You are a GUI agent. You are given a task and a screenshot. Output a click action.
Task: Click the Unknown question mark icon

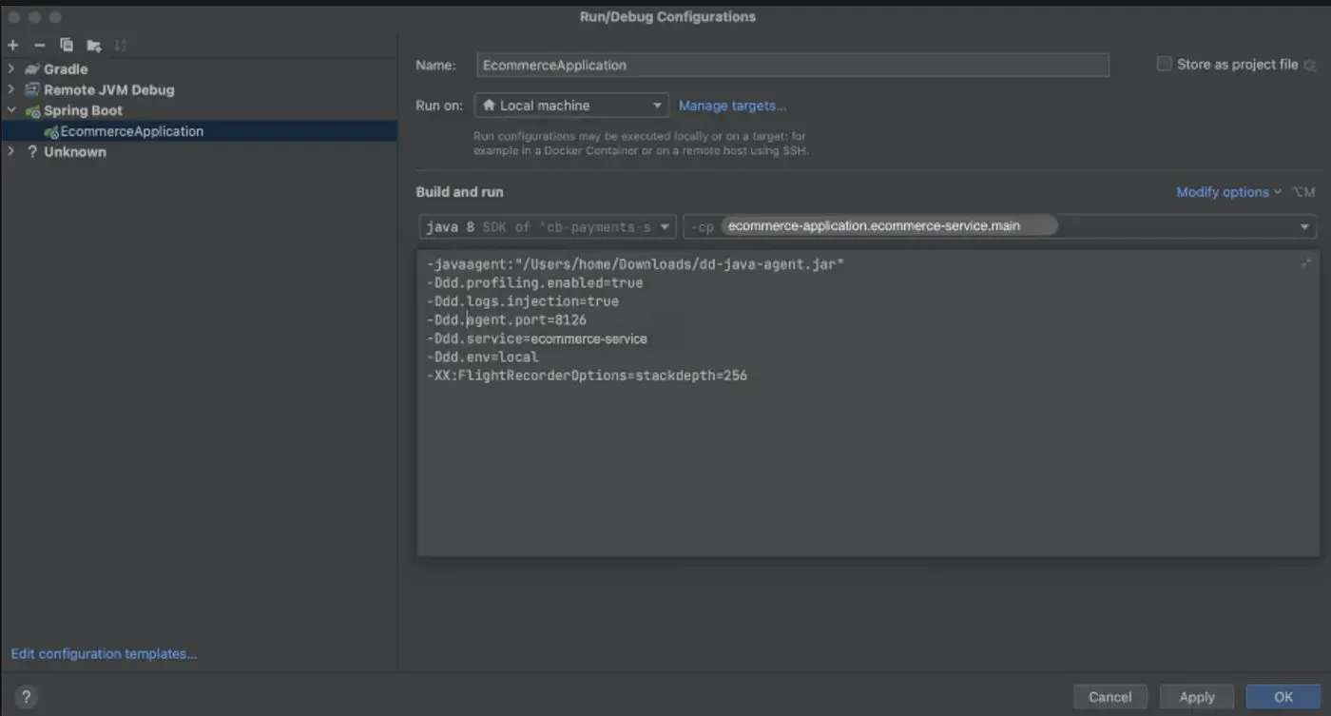tap(32, 152)
